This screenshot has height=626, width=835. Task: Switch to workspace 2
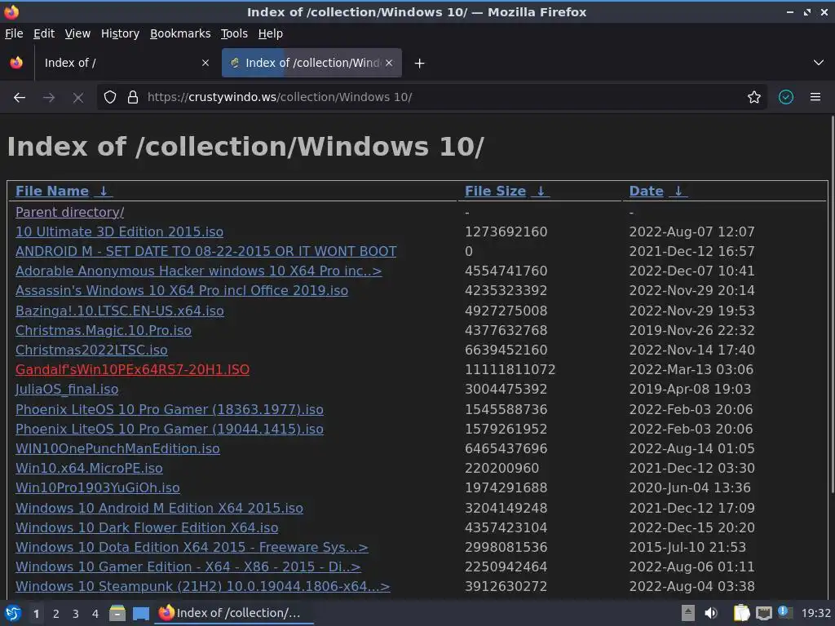pos(56,614)
